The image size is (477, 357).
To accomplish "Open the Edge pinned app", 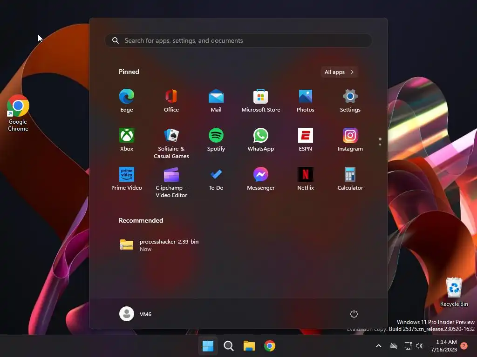I will coord(127,101).
